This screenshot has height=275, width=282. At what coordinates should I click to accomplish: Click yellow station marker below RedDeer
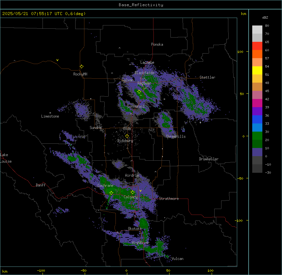139,91
